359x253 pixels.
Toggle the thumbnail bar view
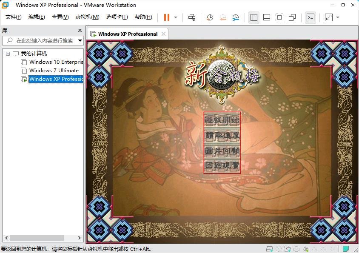click(267, 17)
